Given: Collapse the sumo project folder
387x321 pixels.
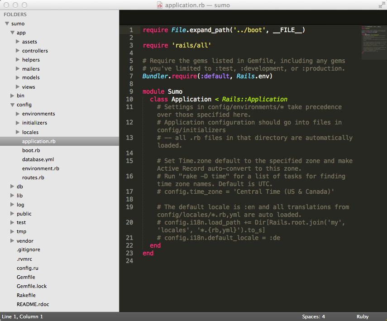Looking at the screenshot, I should click(x=6, y=24).
